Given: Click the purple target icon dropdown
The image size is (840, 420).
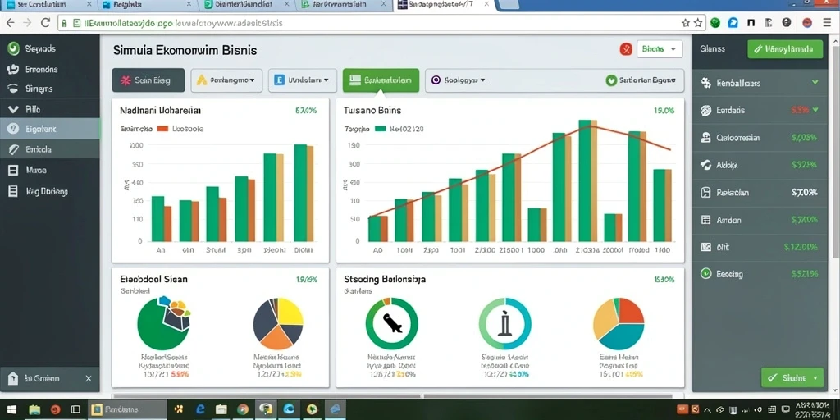Looking at the screenshot, I should coord(459,80).
